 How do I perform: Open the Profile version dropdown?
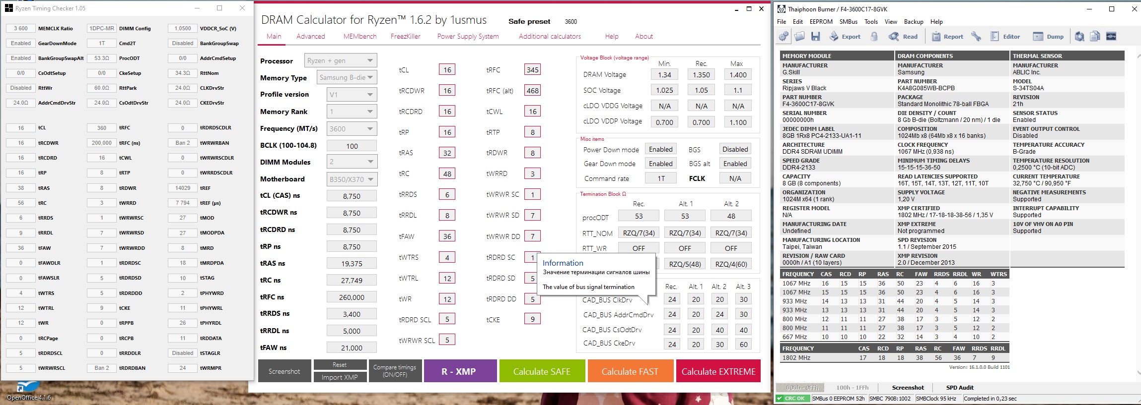point(352,94)
